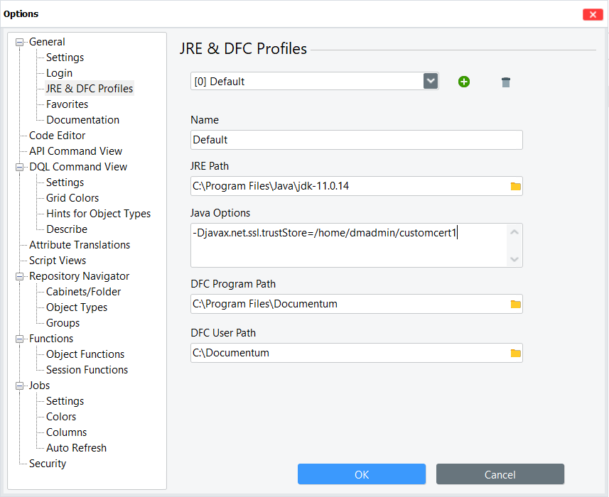
Task: Open the Code Editor options page
Action: tap(57, 136)
